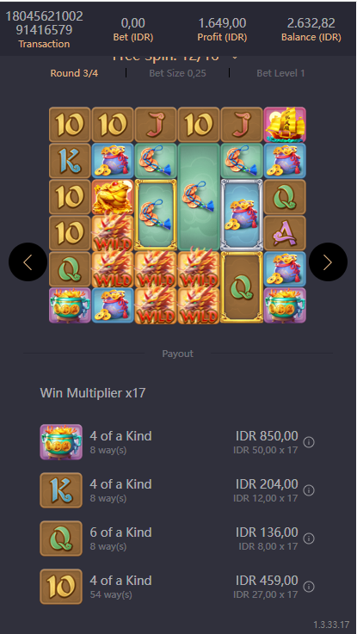Click the Transaction number in the header
Image resolution: width=357 pixels, height=634 pixels.
tap(44, 23)
